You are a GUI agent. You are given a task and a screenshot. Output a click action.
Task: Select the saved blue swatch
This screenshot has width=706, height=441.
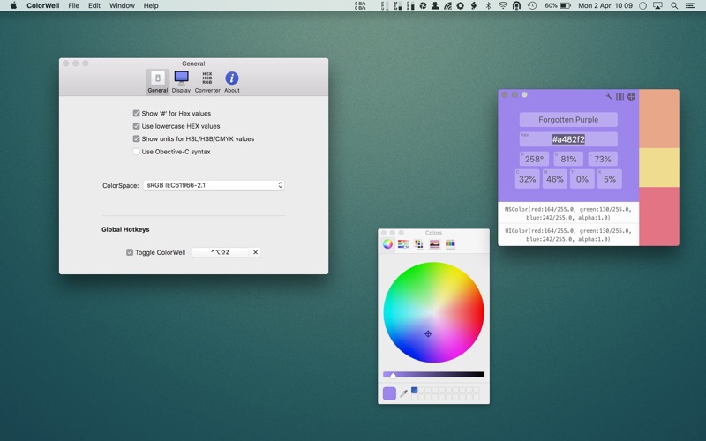pos(414,390)
